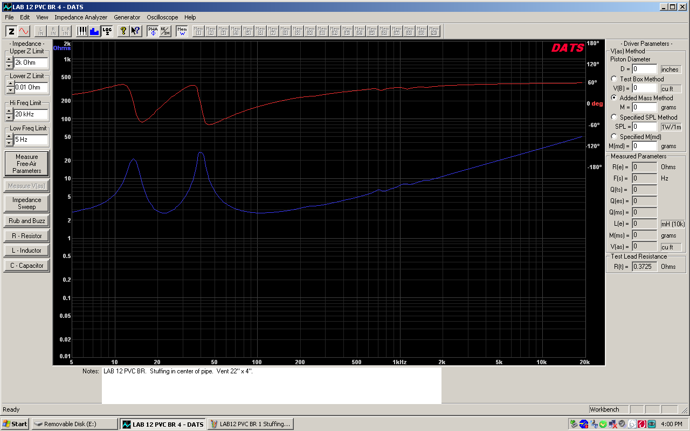Click the R IN input toolbar icon
Viewport: 690px width, 431px height.
(53, 31)
